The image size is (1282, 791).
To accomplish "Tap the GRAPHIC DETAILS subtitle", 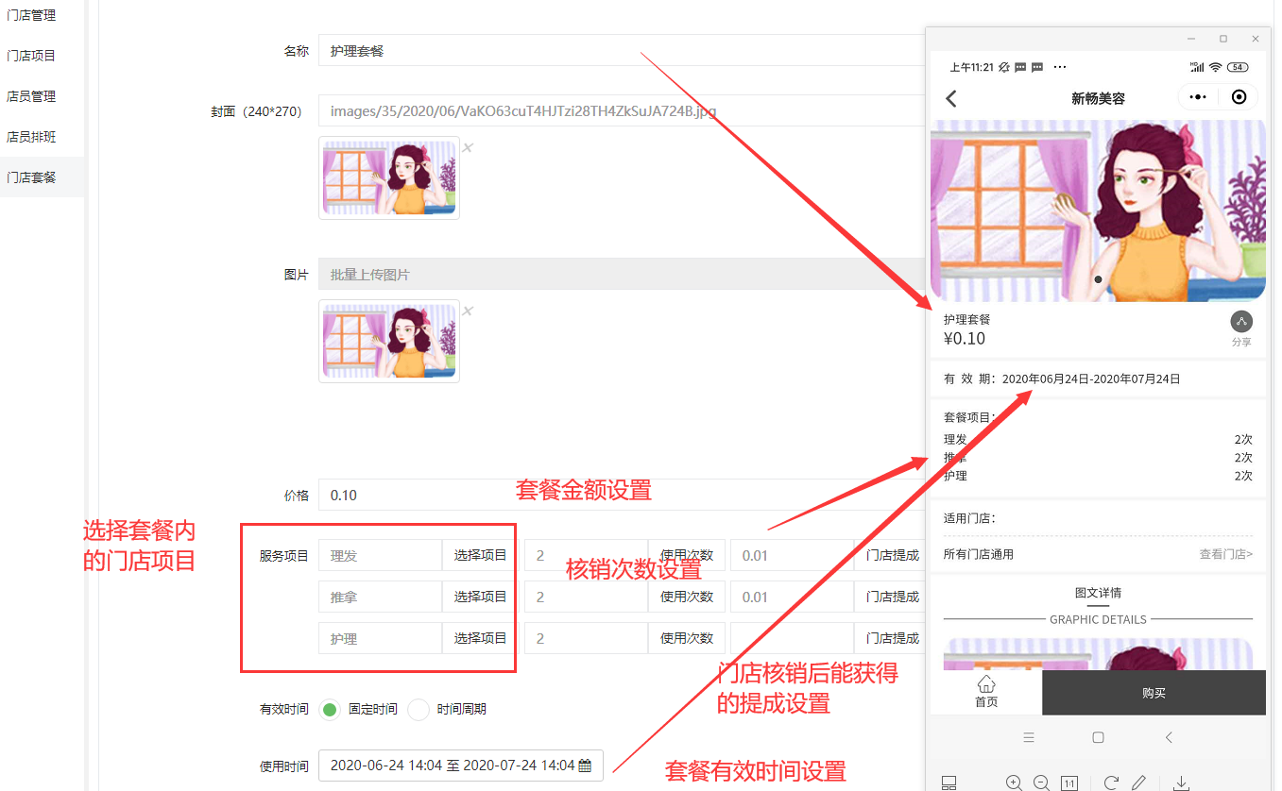I will (1098, 619).
